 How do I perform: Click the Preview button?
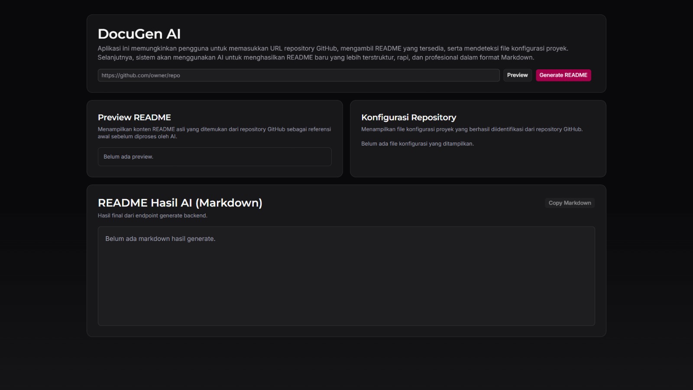coord(517,75)
